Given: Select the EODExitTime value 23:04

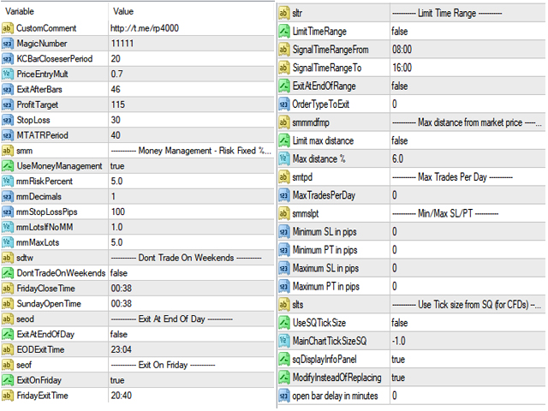Looking at the screenshot, I should click(x=122, y=349).
